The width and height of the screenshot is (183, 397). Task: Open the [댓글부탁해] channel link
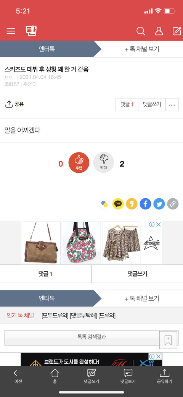[83, 316]
